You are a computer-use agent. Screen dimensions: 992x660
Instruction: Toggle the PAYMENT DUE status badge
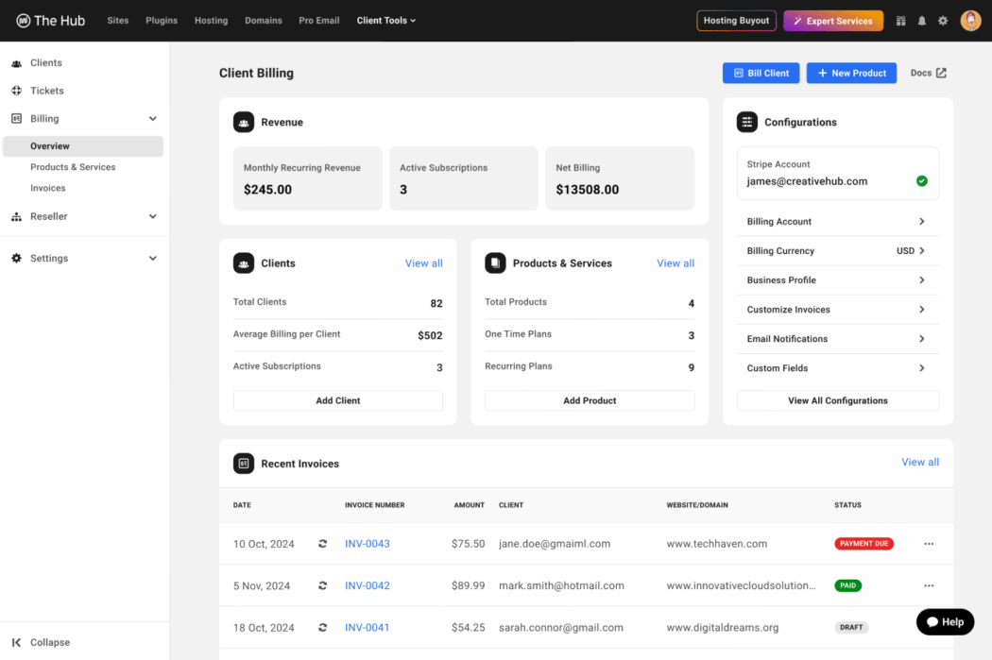coord(864,544)
